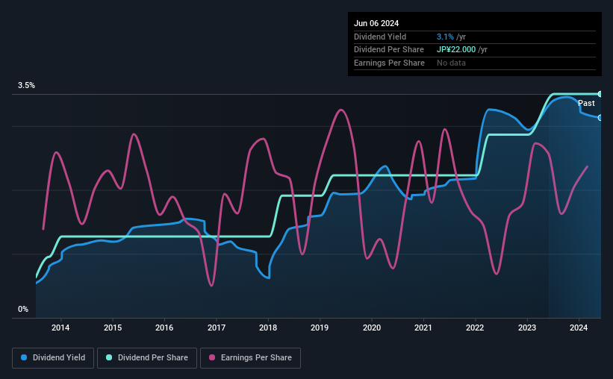Click the teal Dividend Per Share legend dot

tap(109, 357)
